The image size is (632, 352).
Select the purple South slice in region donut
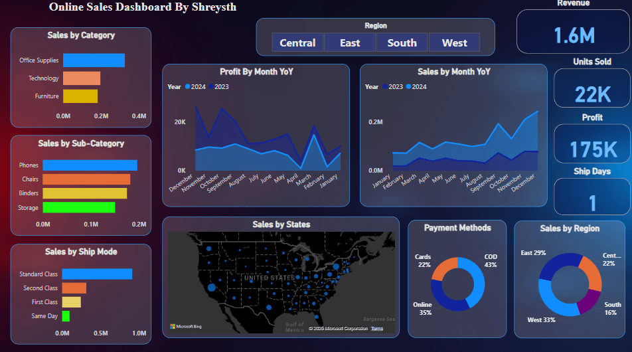point(590,302)
